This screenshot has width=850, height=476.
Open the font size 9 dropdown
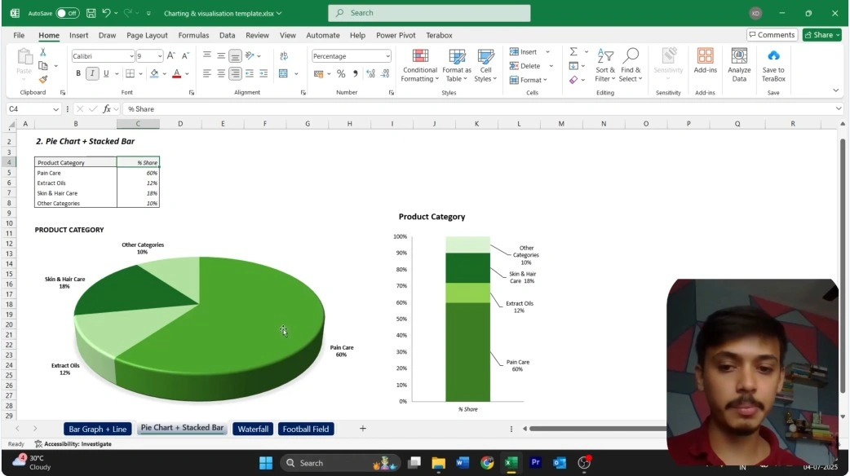[x=159, y=56]
